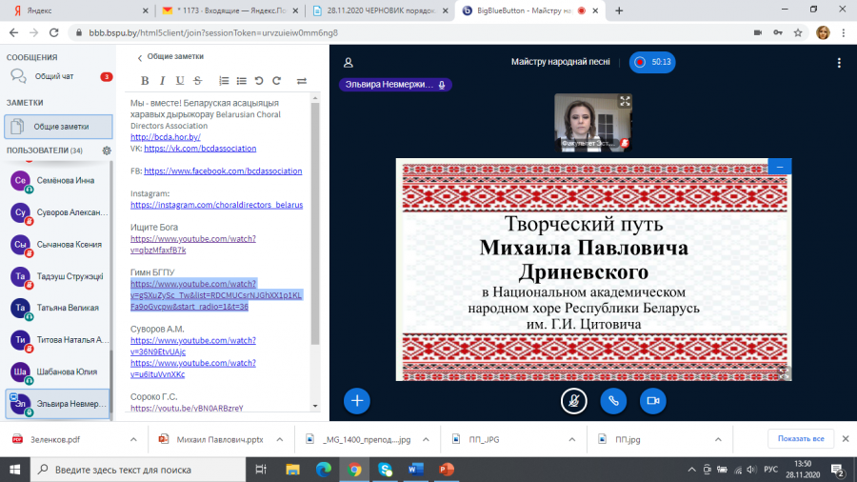Click the shared notes scrollbar
Screen dimensions: 857x482
(x=315, y=224)
